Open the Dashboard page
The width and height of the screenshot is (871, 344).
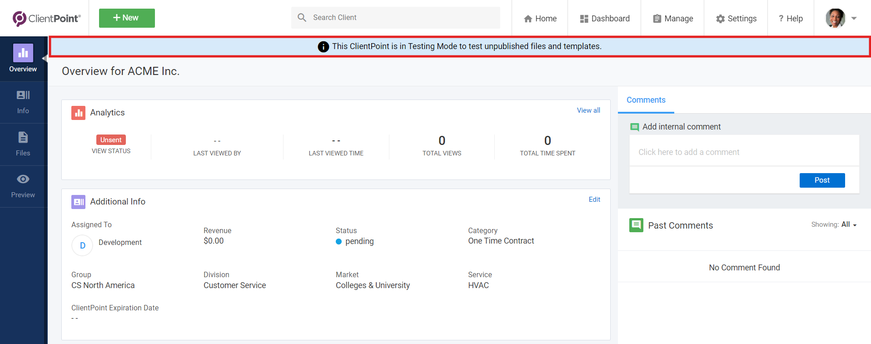(x=605, y=19)
